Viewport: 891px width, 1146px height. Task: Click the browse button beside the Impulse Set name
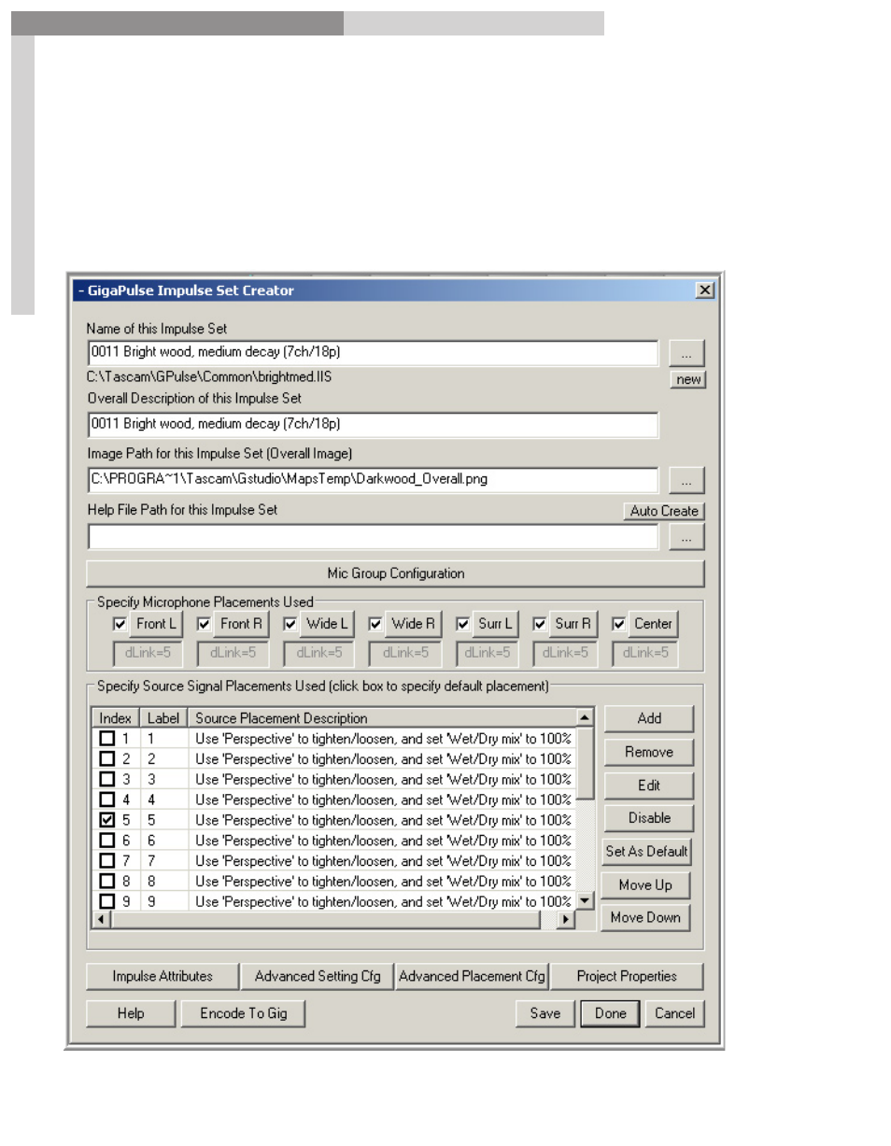click(686, 354)
